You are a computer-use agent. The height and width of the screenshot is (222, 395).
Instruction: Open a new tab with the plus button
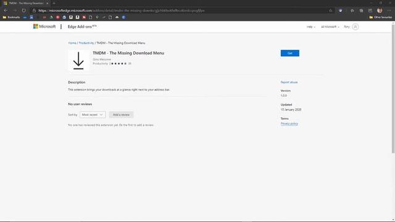click(54, 3)
